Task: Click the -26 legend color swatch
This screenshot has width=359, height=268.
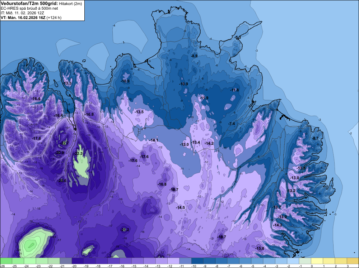Action: (6, 261)
